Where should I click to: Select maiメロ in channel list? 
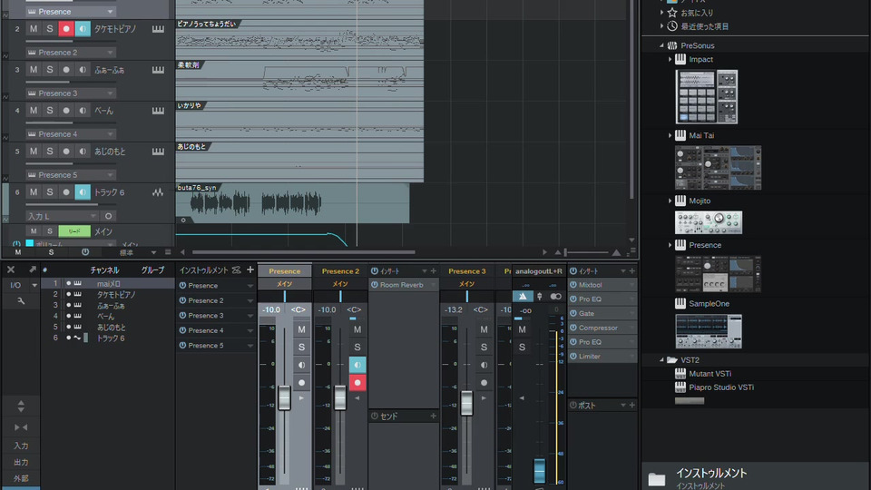[x=108, y=283]
